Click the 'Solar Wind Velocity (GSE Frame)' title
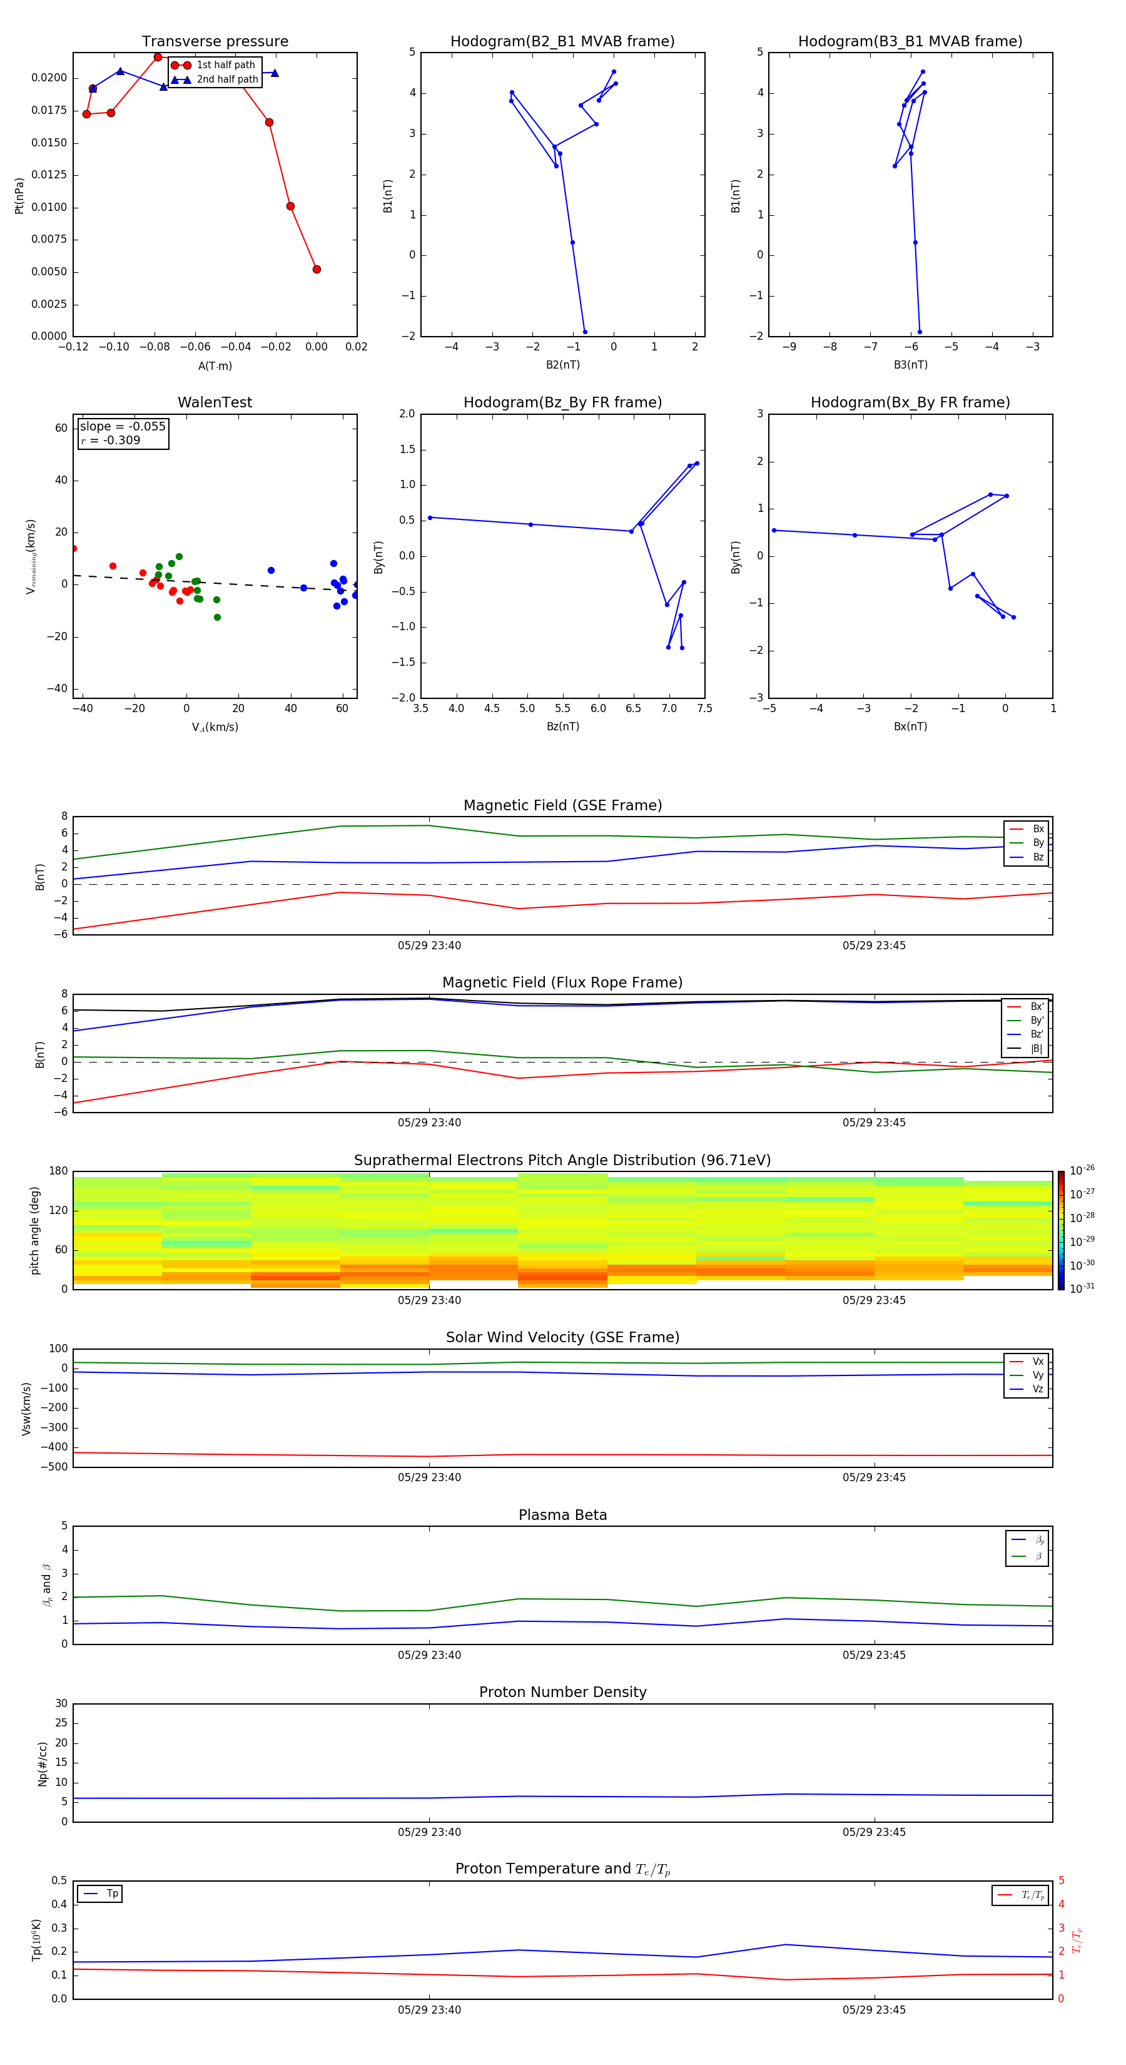The width and height of the screenshot is (1126, 2065). 562,1338
